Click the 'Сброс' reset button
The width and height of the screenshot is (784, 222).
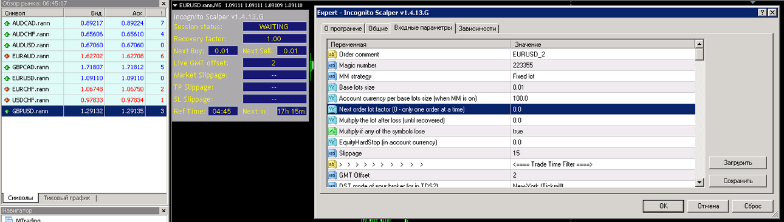pyautogui.click(x=752, y=206)
